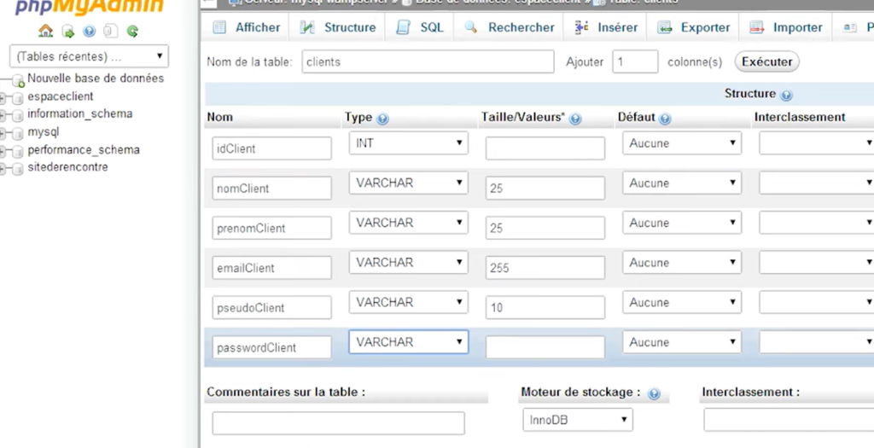Screen dimensions: 874x448
Task: Click help icon next to Taille/Valeurs header
Action: pyautogui.click(x=575, y=119)
